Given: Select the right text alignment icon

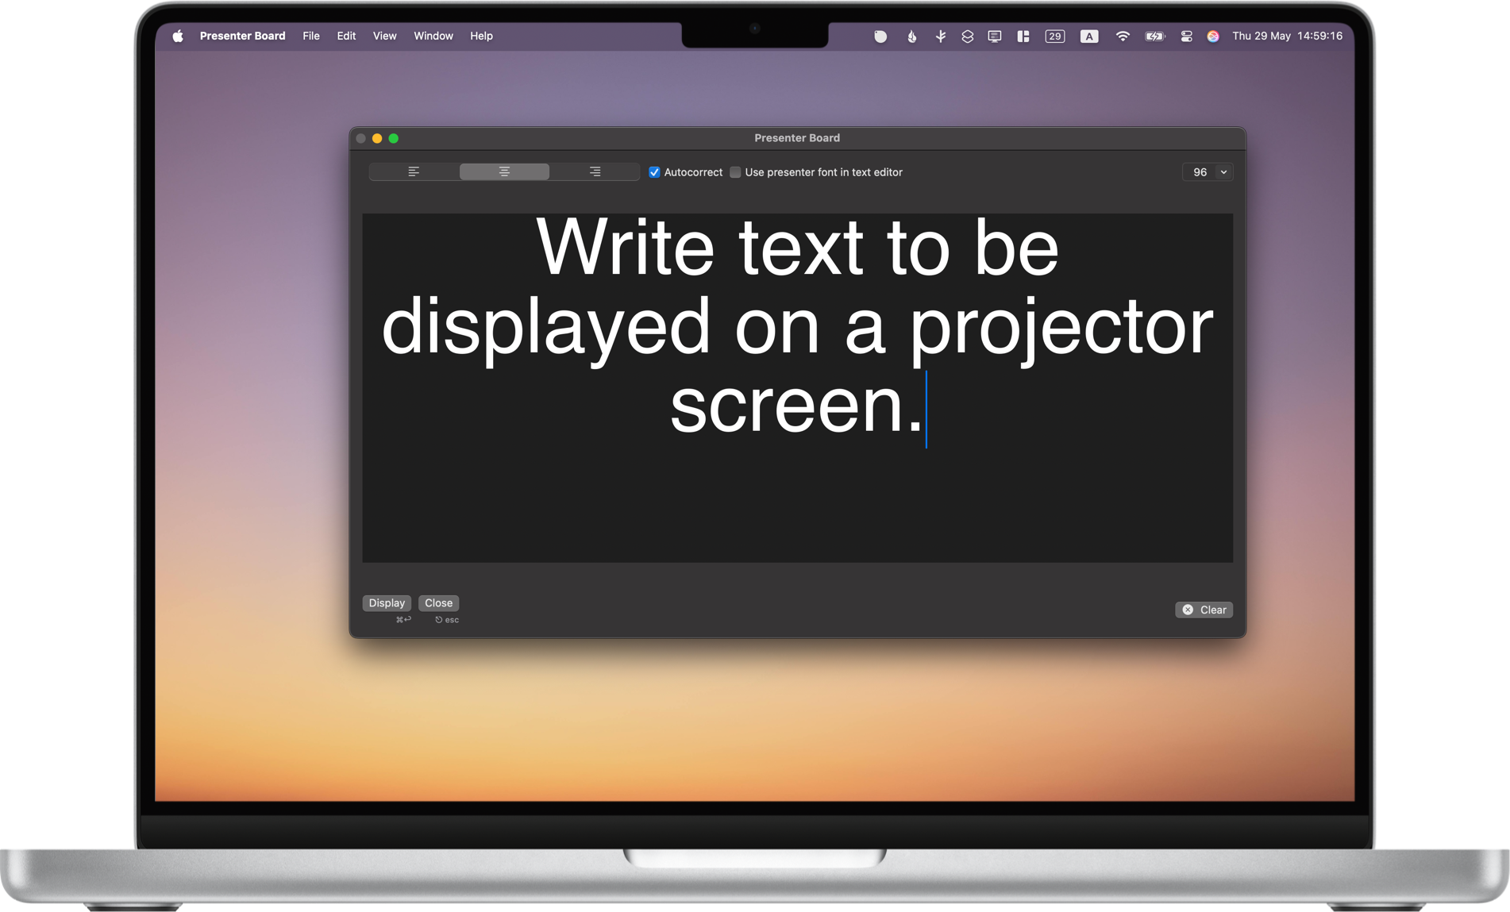Looking at the screenshot, I should (x=595, y=171).
